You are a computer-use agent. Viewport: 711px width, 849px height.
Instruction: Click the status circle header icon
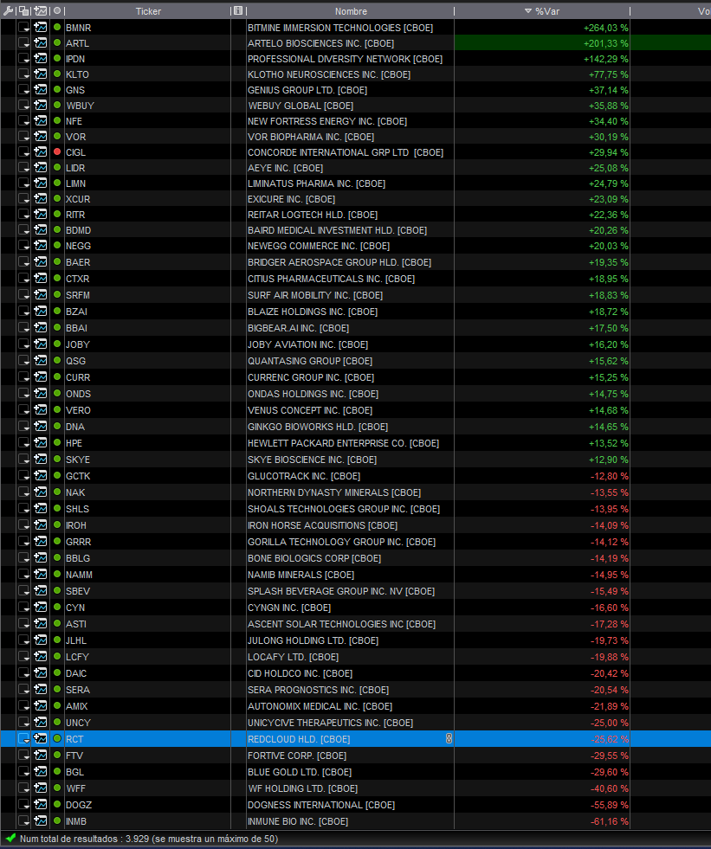(57, 11)
